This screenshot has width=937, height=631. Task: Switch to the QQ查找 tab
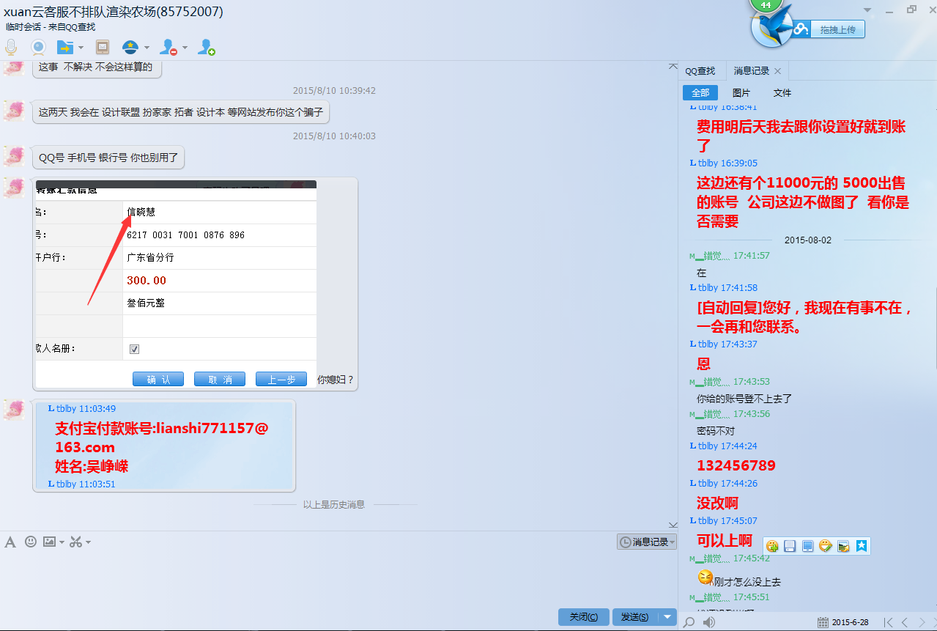coord(700,71)
